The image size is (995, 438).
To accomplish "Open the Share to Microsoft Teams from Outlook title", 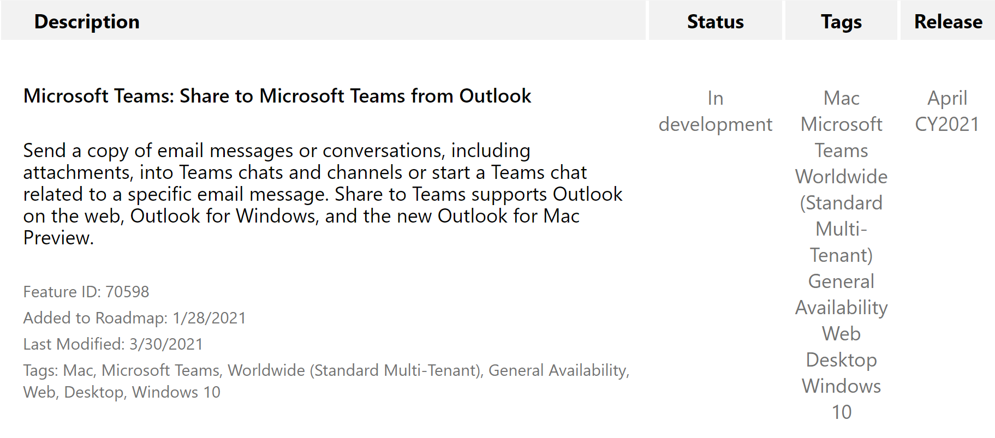I will (277, 96).
